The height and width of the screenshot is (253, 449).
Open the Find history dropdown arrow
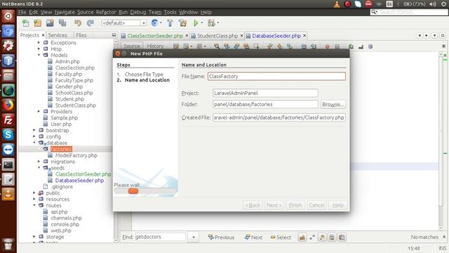194,238
